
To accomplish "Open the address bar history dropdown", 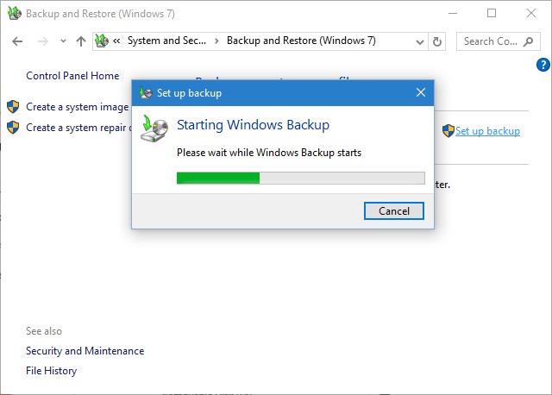I will tap(420, 42).
